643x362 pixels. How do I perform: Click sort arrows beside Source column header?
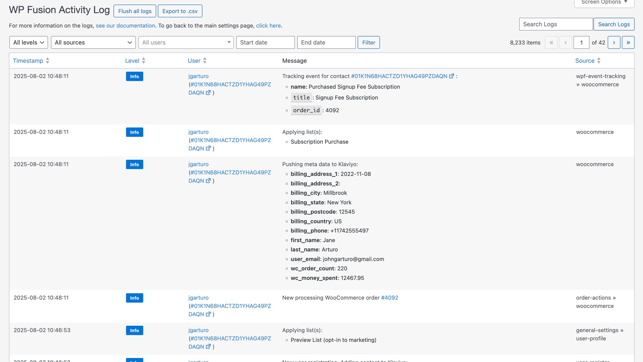point(599,61)
